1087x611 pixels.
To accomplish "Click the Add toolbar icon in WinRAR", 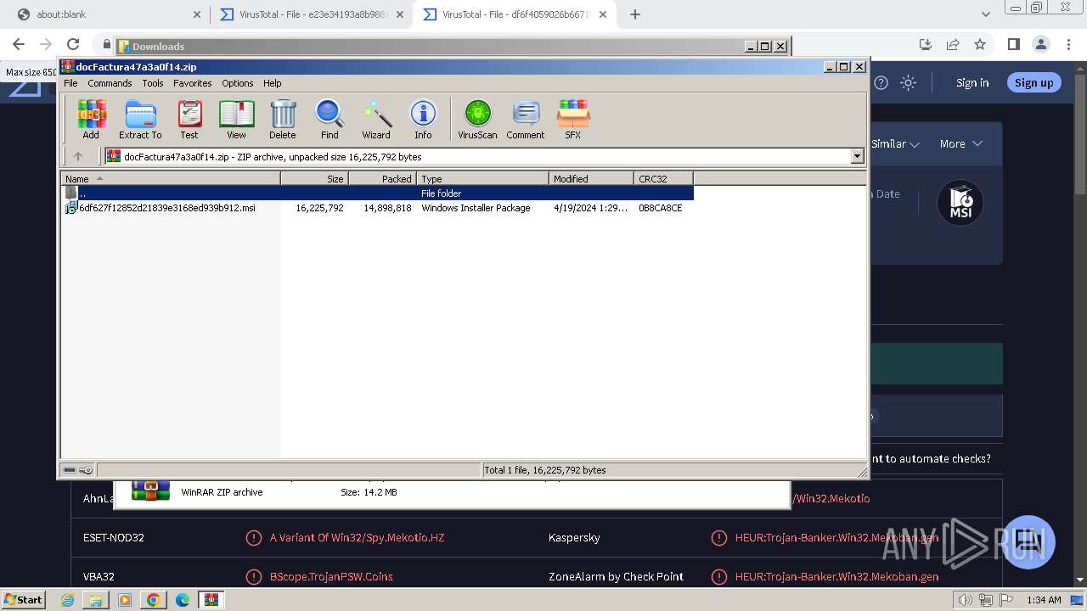I will (91, 119).
